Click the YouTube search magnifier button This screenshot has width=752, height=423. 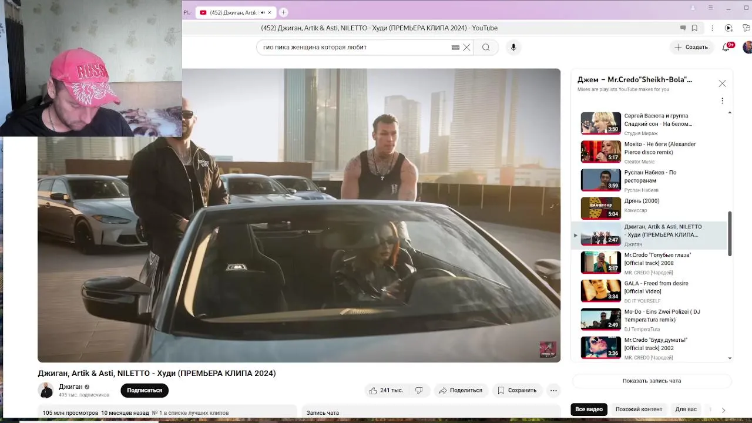tap(486, 47)
